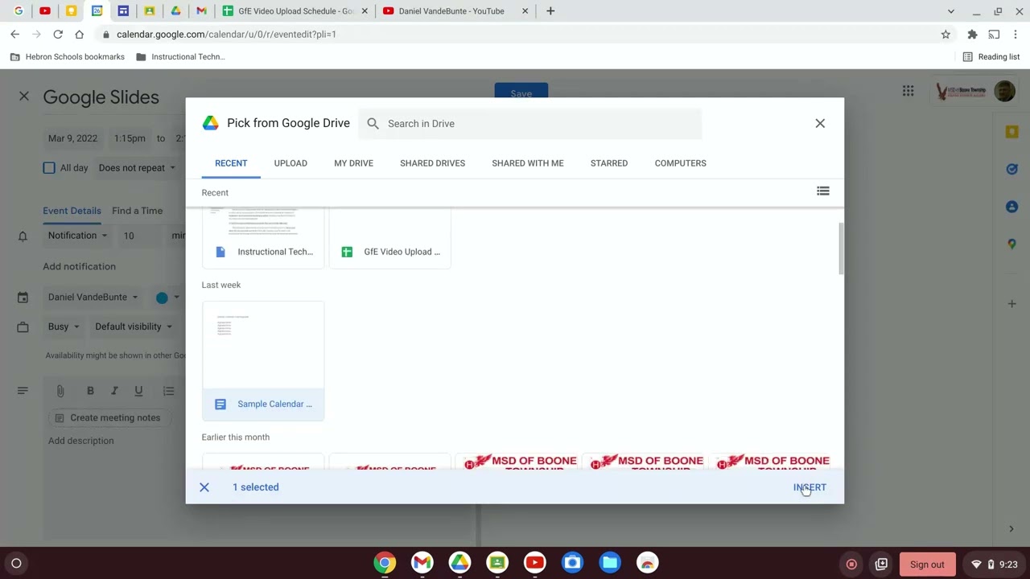Clear the 1 selected file selection
This screenshot has width=1030, height=579.
click(204, 487)
